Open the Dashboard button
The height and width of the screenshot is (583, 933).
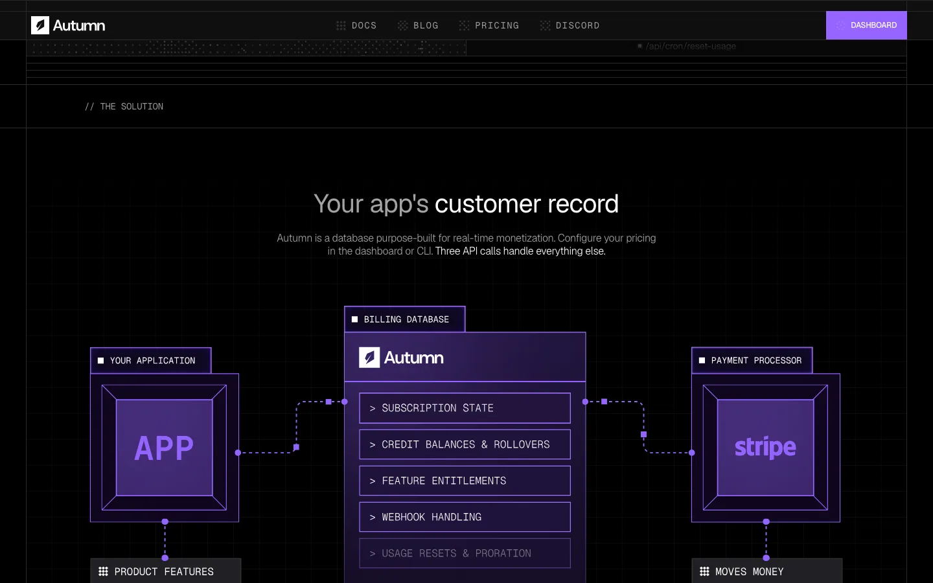coord(866,25)
